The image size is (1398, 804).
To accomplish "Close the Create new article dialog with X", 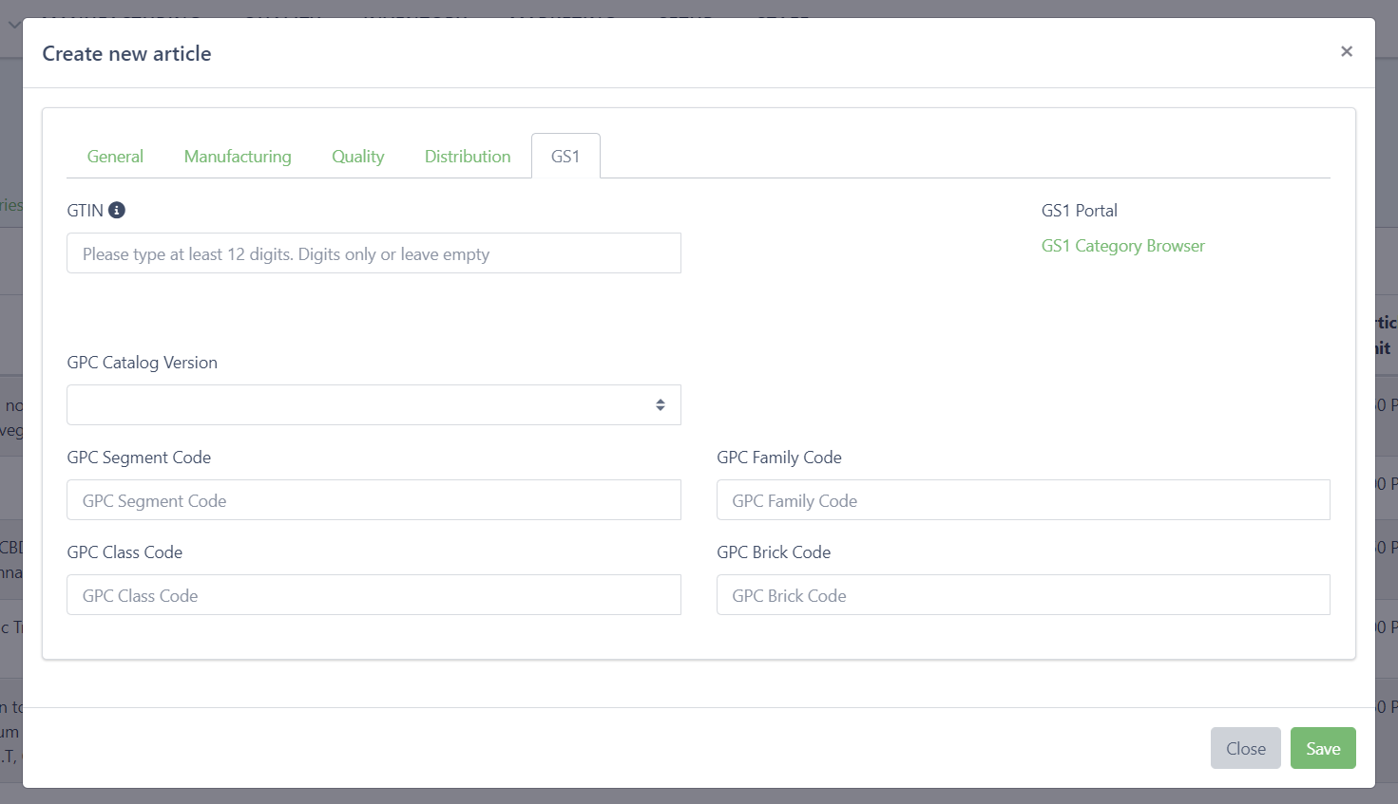I will [1346, 51].
